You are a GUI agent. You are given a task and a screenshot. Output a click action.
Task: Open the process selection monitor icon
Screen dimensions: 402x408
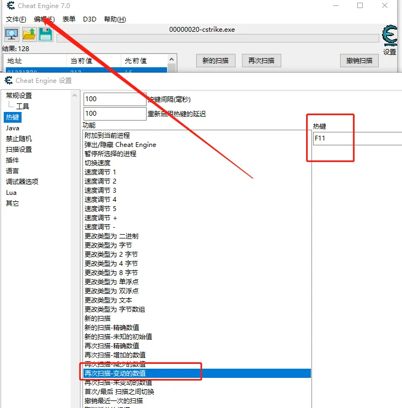[11, 34]
